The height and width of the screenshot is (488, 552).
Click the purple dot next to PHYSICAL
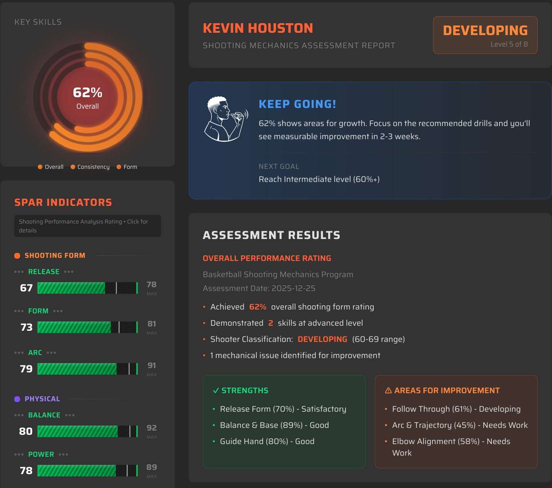point(17,399)
